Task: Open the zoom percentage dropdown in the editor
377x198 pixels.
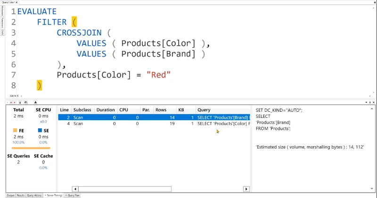Action: coord(17,96)
